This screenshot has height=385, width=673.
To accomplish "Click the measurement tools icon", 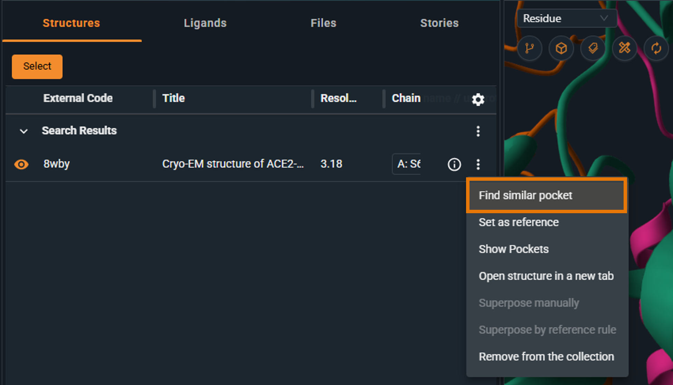I will pos(624,48).
